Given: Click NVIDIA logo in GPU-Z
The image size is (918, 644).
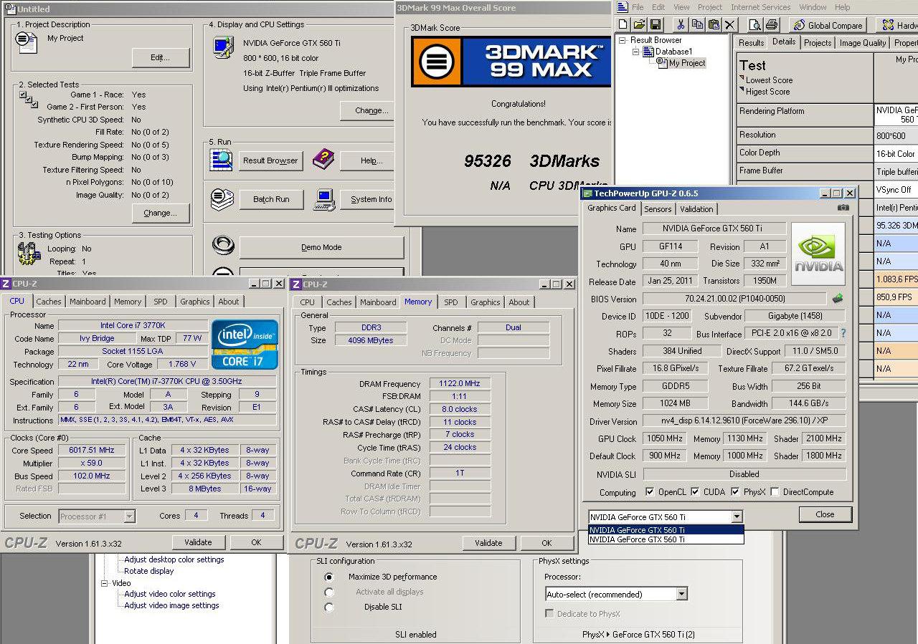Looking at the screenshot, I should 818,254.
